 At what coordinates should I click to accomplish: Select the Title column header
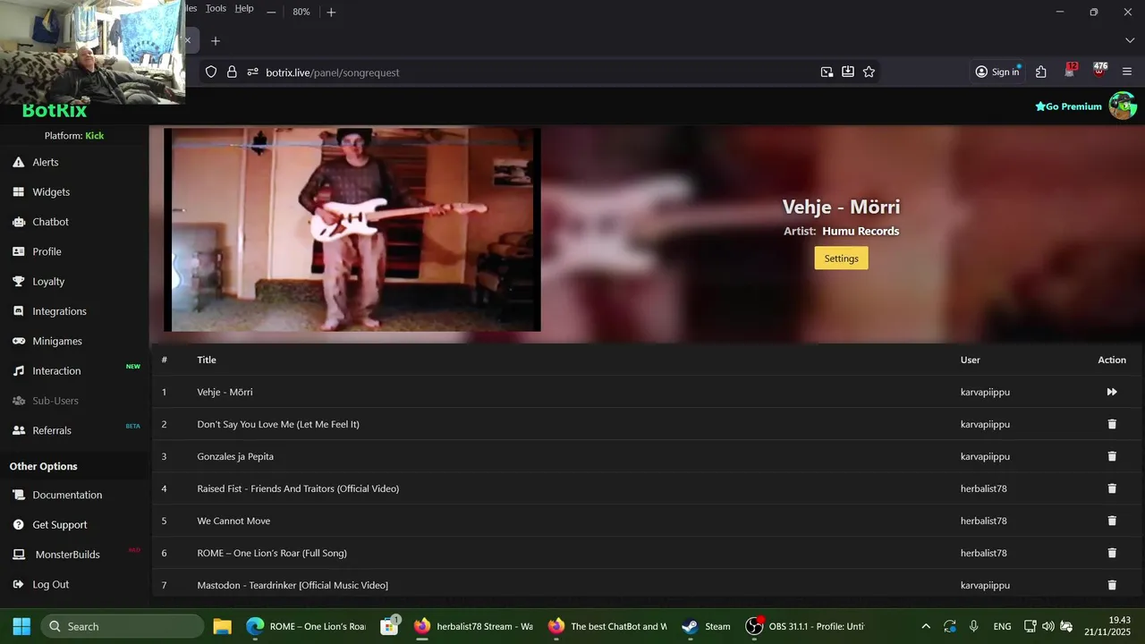coord(207,360)
